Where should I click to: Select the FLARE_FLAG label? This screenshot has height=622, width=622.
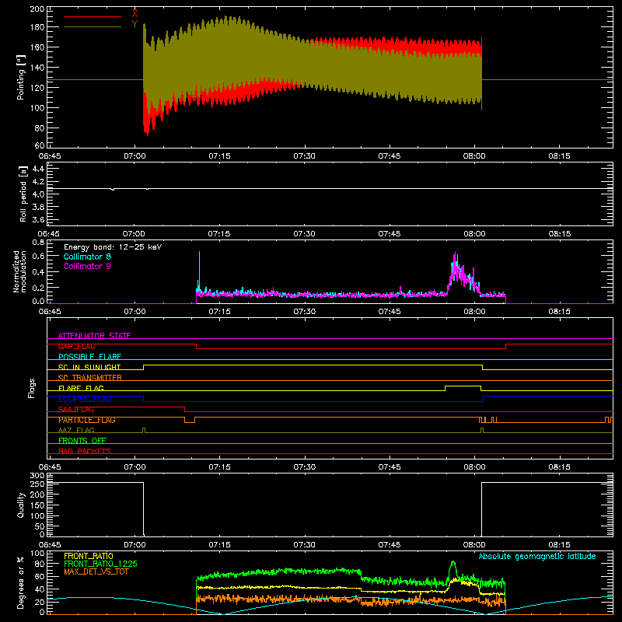click(81, 388)
